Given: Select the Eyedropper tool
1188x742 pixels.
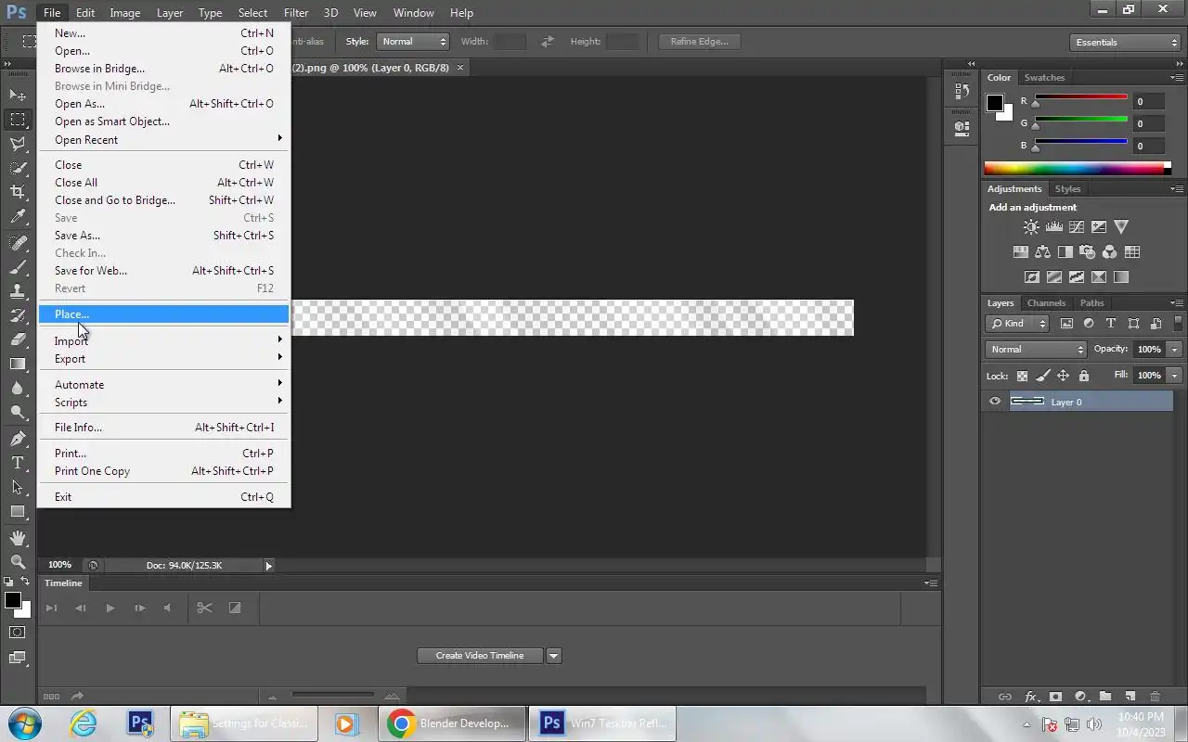Looking at the screenshot, I should 18,217.
